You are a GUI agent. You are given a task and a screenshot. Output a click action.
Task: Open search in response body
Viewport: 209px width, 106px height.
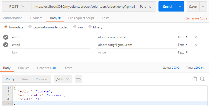202,79
